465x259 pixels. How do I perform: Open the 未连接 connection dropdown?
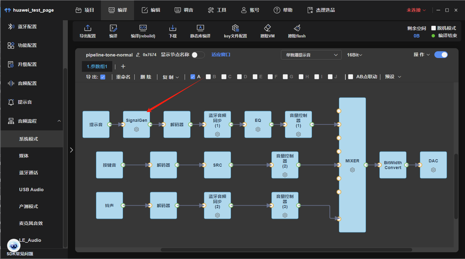(x=416, y=10)
